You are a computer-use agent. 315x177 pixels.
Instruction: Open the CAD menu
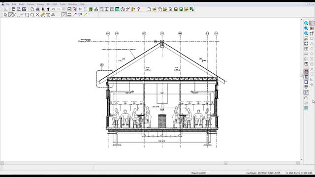click(55, 4)
